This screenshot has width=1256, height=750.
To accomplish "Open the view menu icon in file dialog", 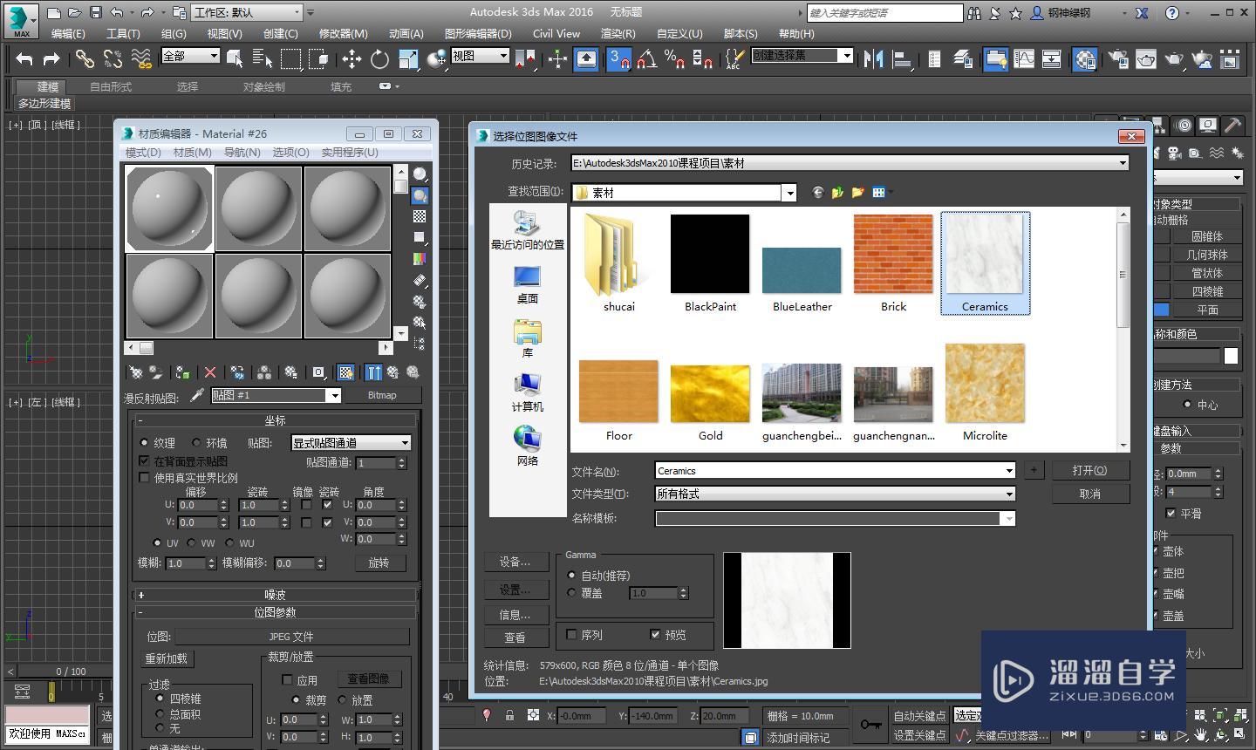I will click(880, 192).
